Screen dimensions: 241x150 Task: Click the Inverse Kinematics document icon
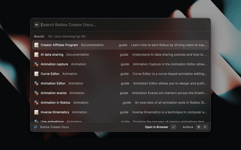(37, 112)
